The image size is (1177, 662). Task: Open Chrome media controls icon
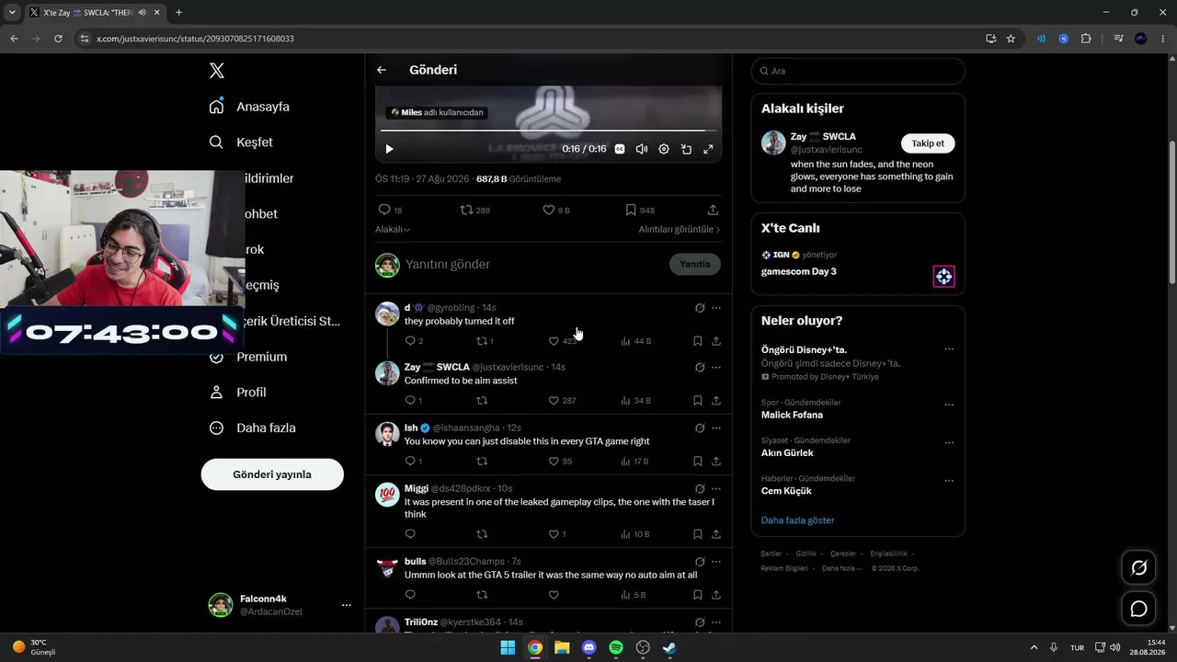coord(1118,39)
